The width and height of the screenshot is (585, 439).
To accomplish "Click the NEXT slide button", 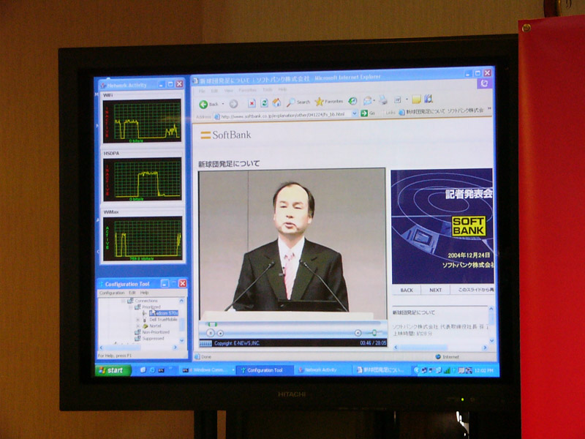I will tap(435, 290).
